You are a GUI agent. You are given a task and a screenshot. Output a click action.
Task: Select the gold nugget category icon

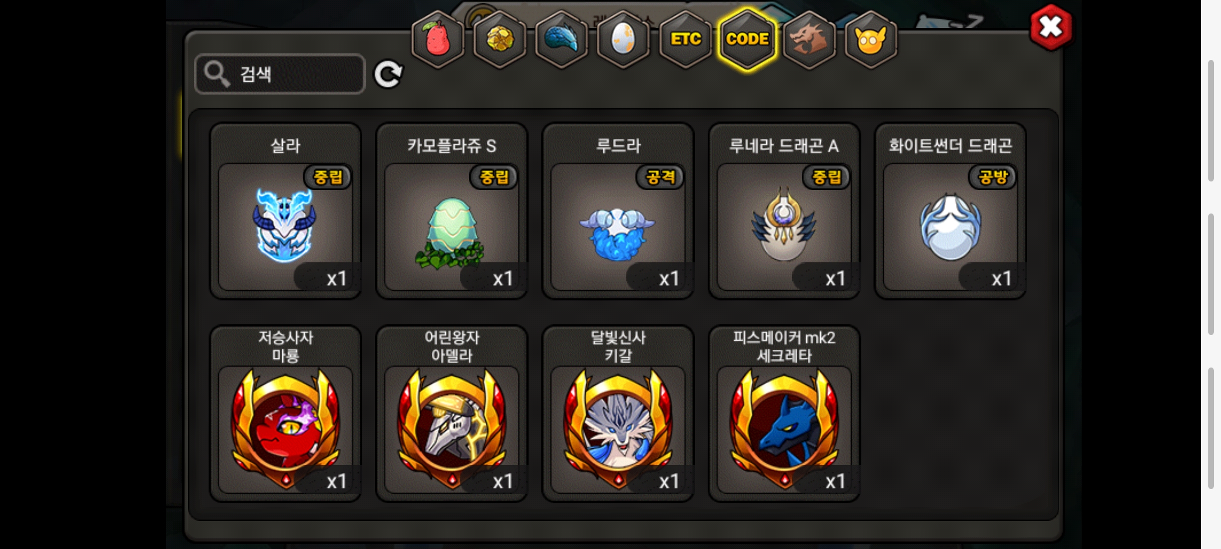click(x=500, y=40)
